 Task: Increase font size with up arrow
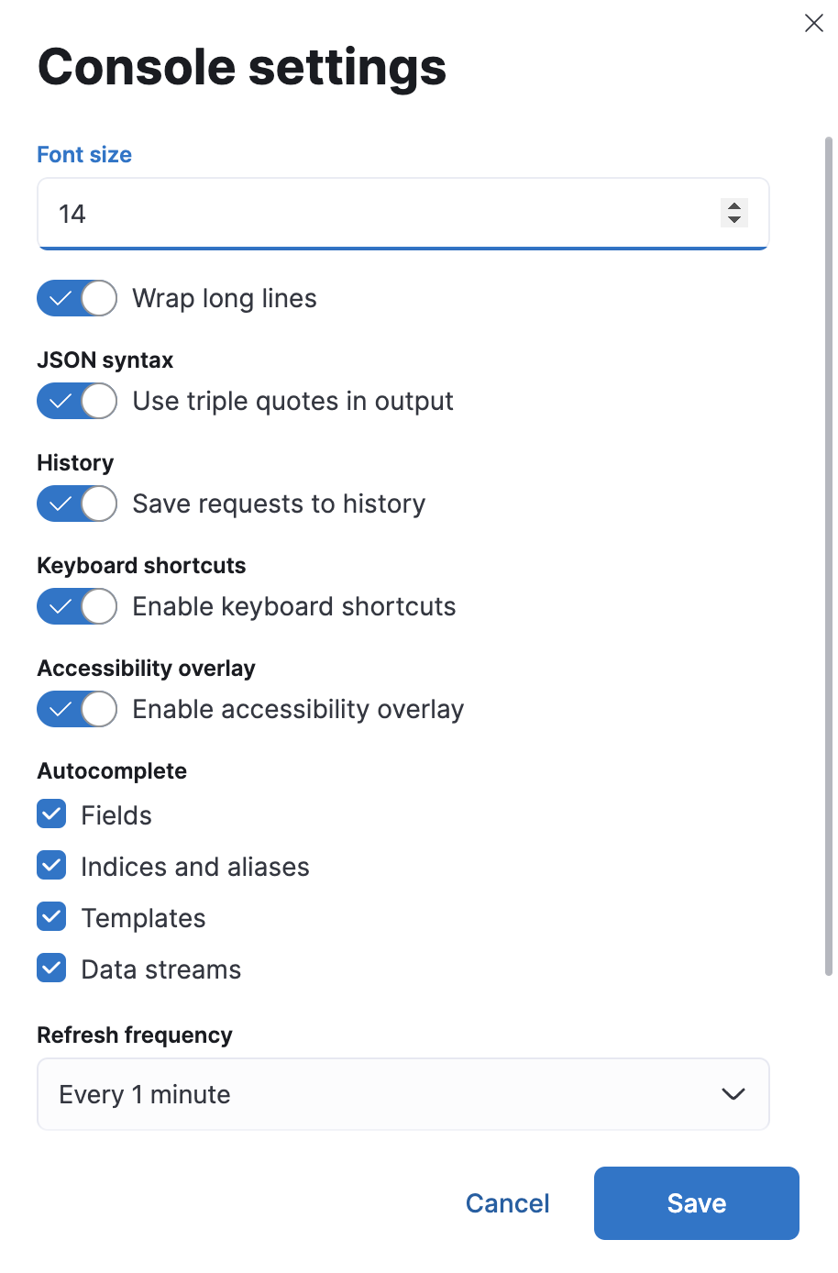click(x=733, y=206)
